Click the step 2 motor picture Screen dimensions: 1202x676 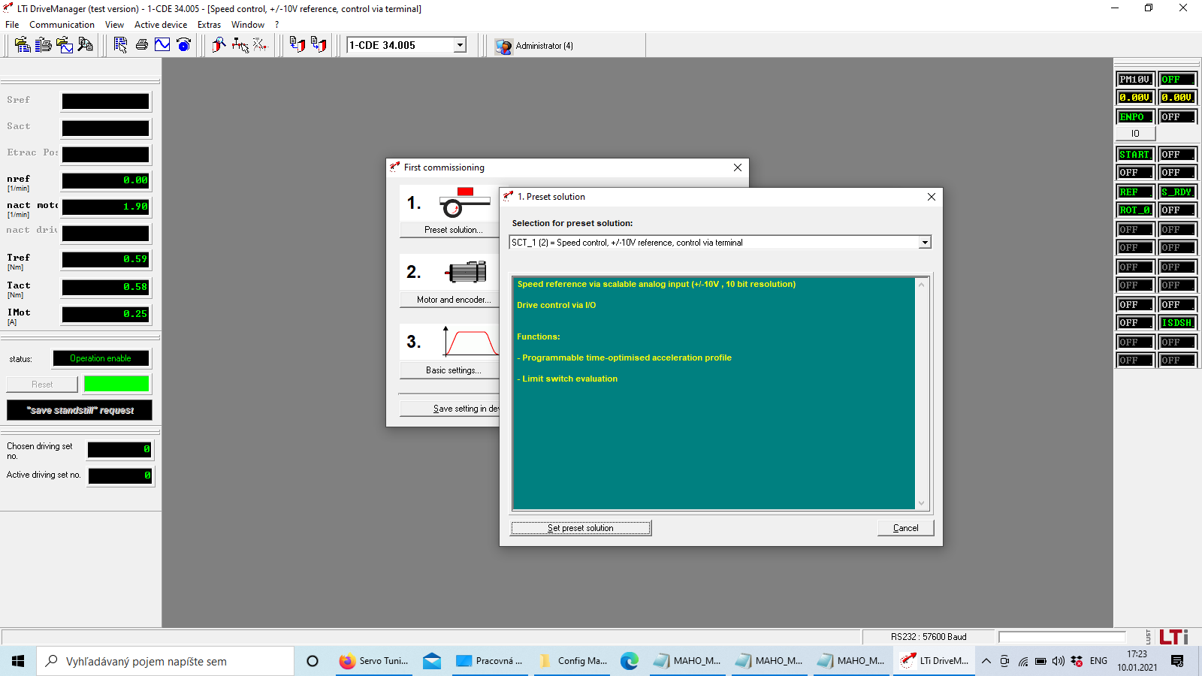(x=466, y=272)
